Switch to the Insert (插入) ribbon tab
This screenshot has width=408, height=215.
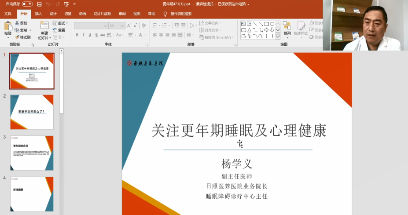[39, 14]
